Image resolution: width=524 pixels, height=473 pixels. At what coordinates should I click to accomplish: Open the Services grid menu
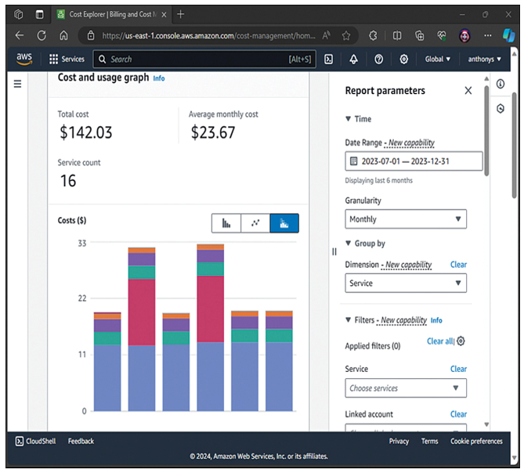click(67, 60)
